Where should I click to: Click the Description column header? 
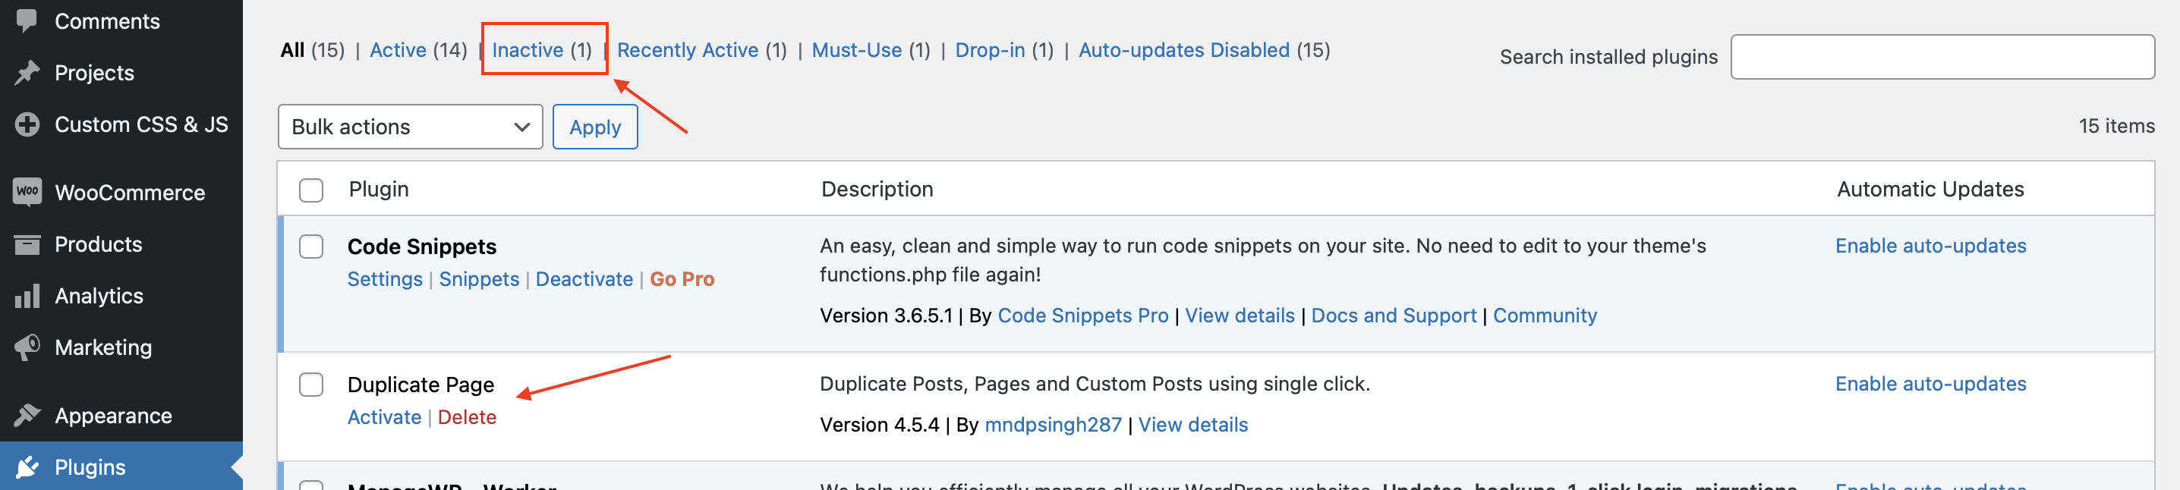[877, 189]
